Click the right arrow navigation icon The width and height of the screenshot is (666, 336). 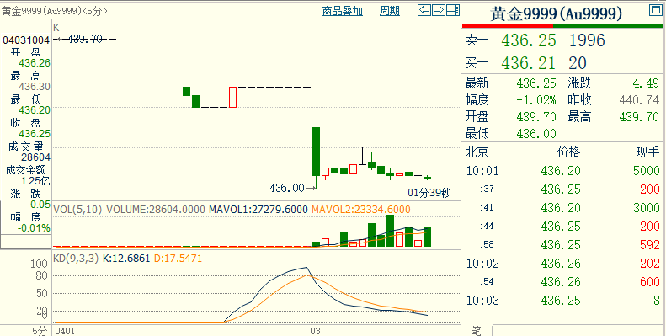439,10
